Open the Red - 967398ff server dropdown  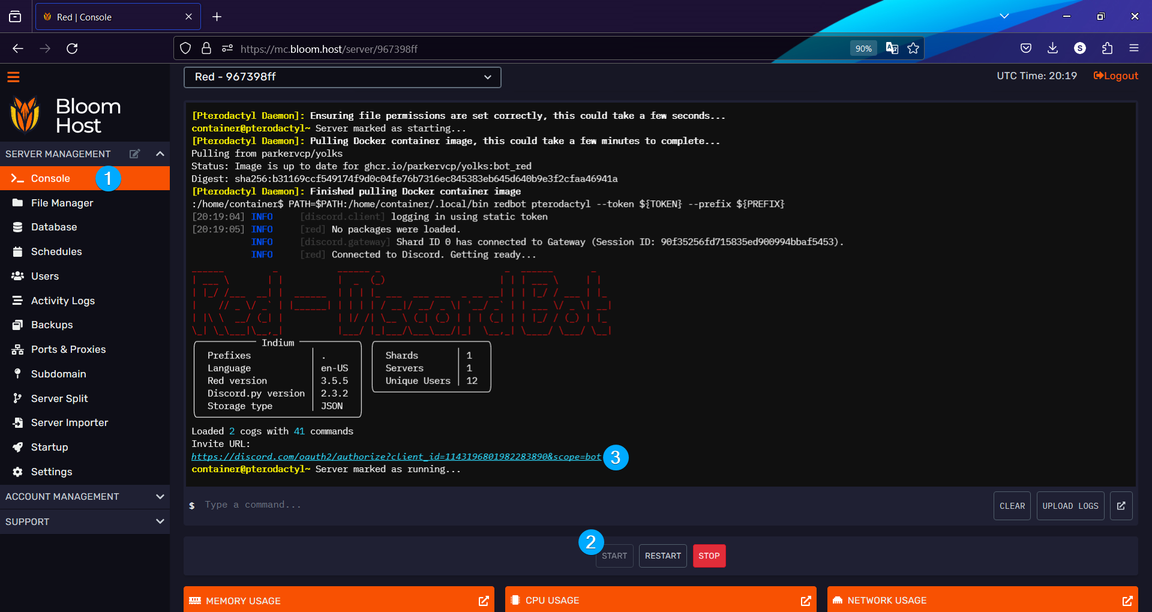tap(342, 77)
